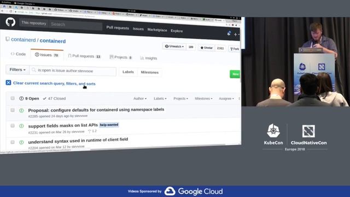
Task: Check the support fields masks issue checkbox
Action: pos(13,125)
